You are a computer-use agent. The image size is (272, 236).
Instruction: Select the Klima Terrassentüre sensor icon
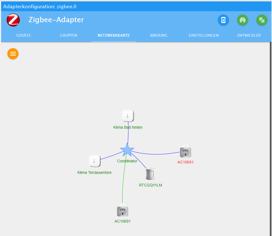tap(95, 161)
